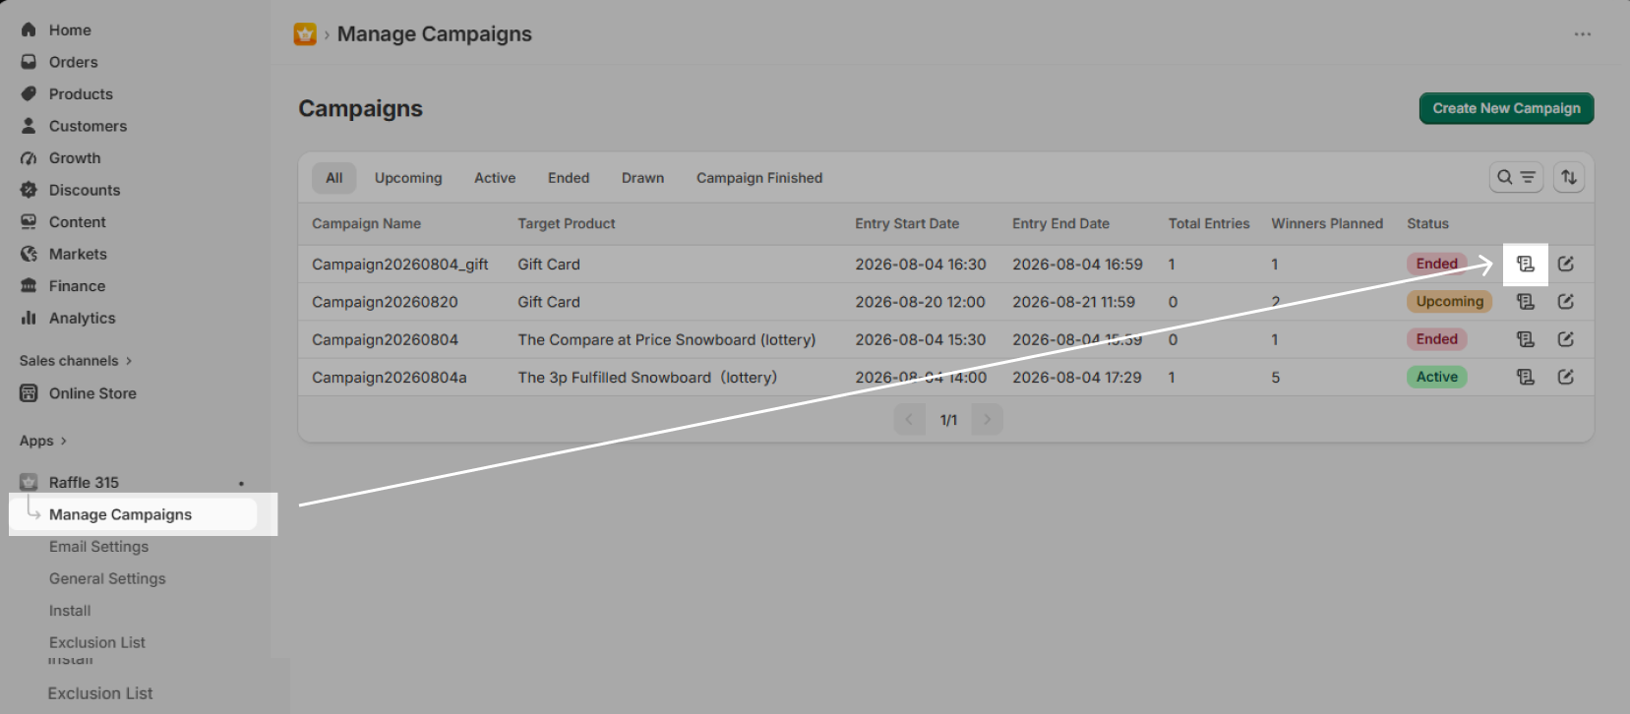The width and height of the screenshot is (1630, 714).
Task: Open General Settings in sidebar
Action: pos(107,578)
